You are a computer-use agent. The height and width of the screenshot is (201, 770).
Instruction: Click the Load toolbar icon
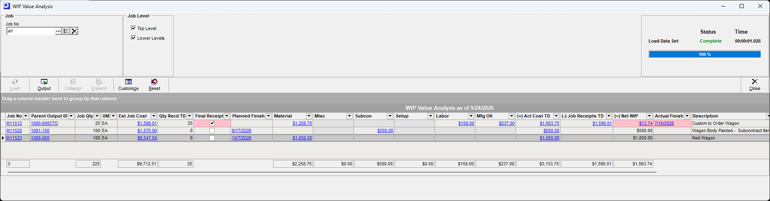(x=15, y=85)
